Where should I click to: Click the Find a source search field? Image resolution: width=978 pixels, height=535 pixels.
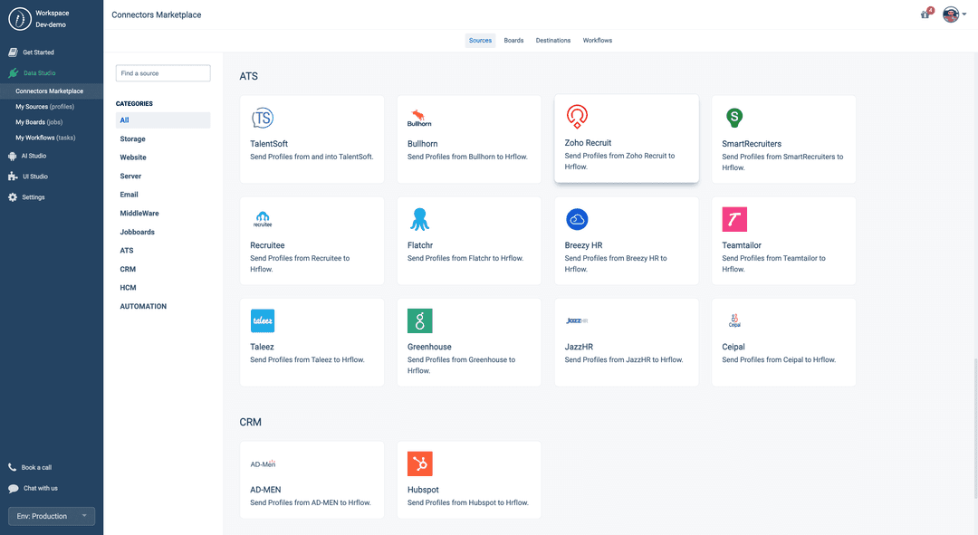[163, 73]
